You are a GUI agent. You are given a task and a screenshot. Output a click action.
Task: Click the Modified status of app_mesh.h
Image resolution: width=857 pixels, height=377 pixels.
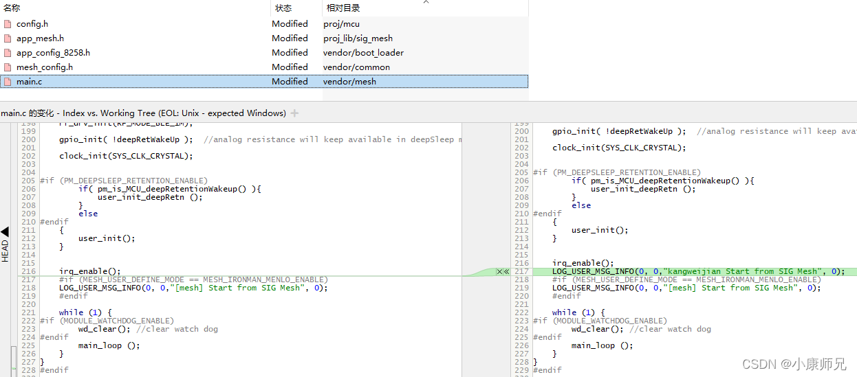pyautogui.click(x=290, y=38)
